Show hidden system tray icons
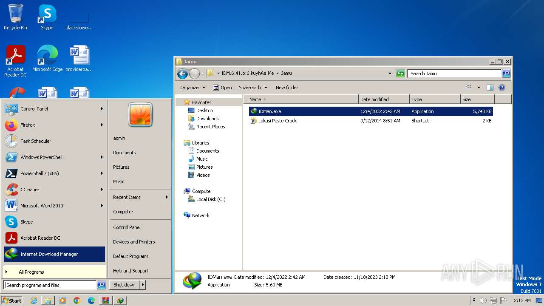This screenshot has height=306, width=544. tap(474, 300)
